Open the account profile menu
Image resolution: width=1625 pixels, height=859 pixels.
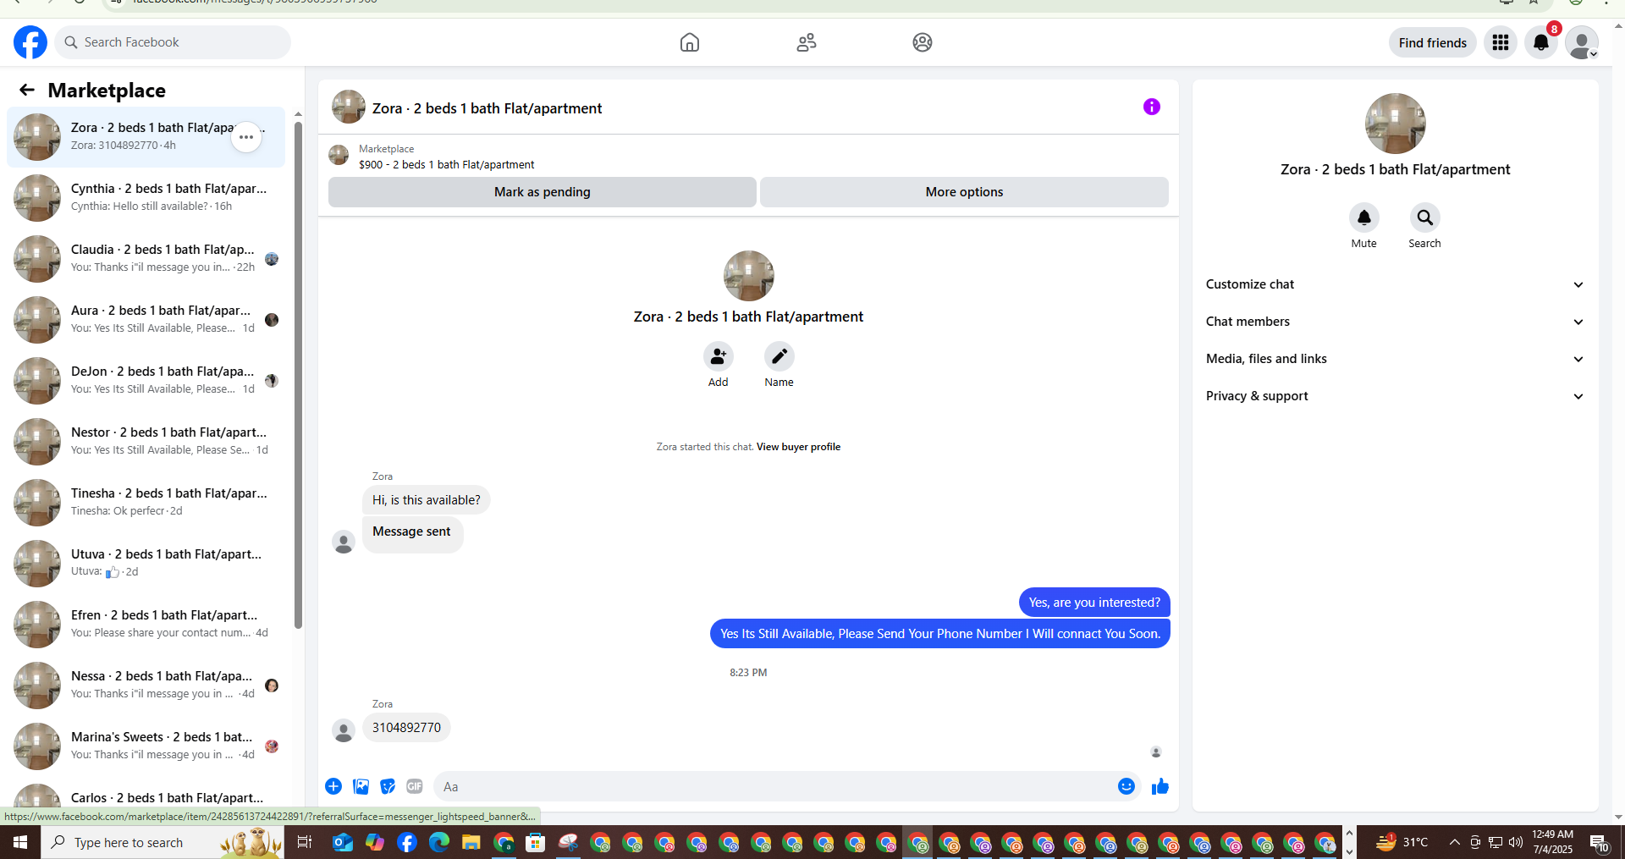1581,42
